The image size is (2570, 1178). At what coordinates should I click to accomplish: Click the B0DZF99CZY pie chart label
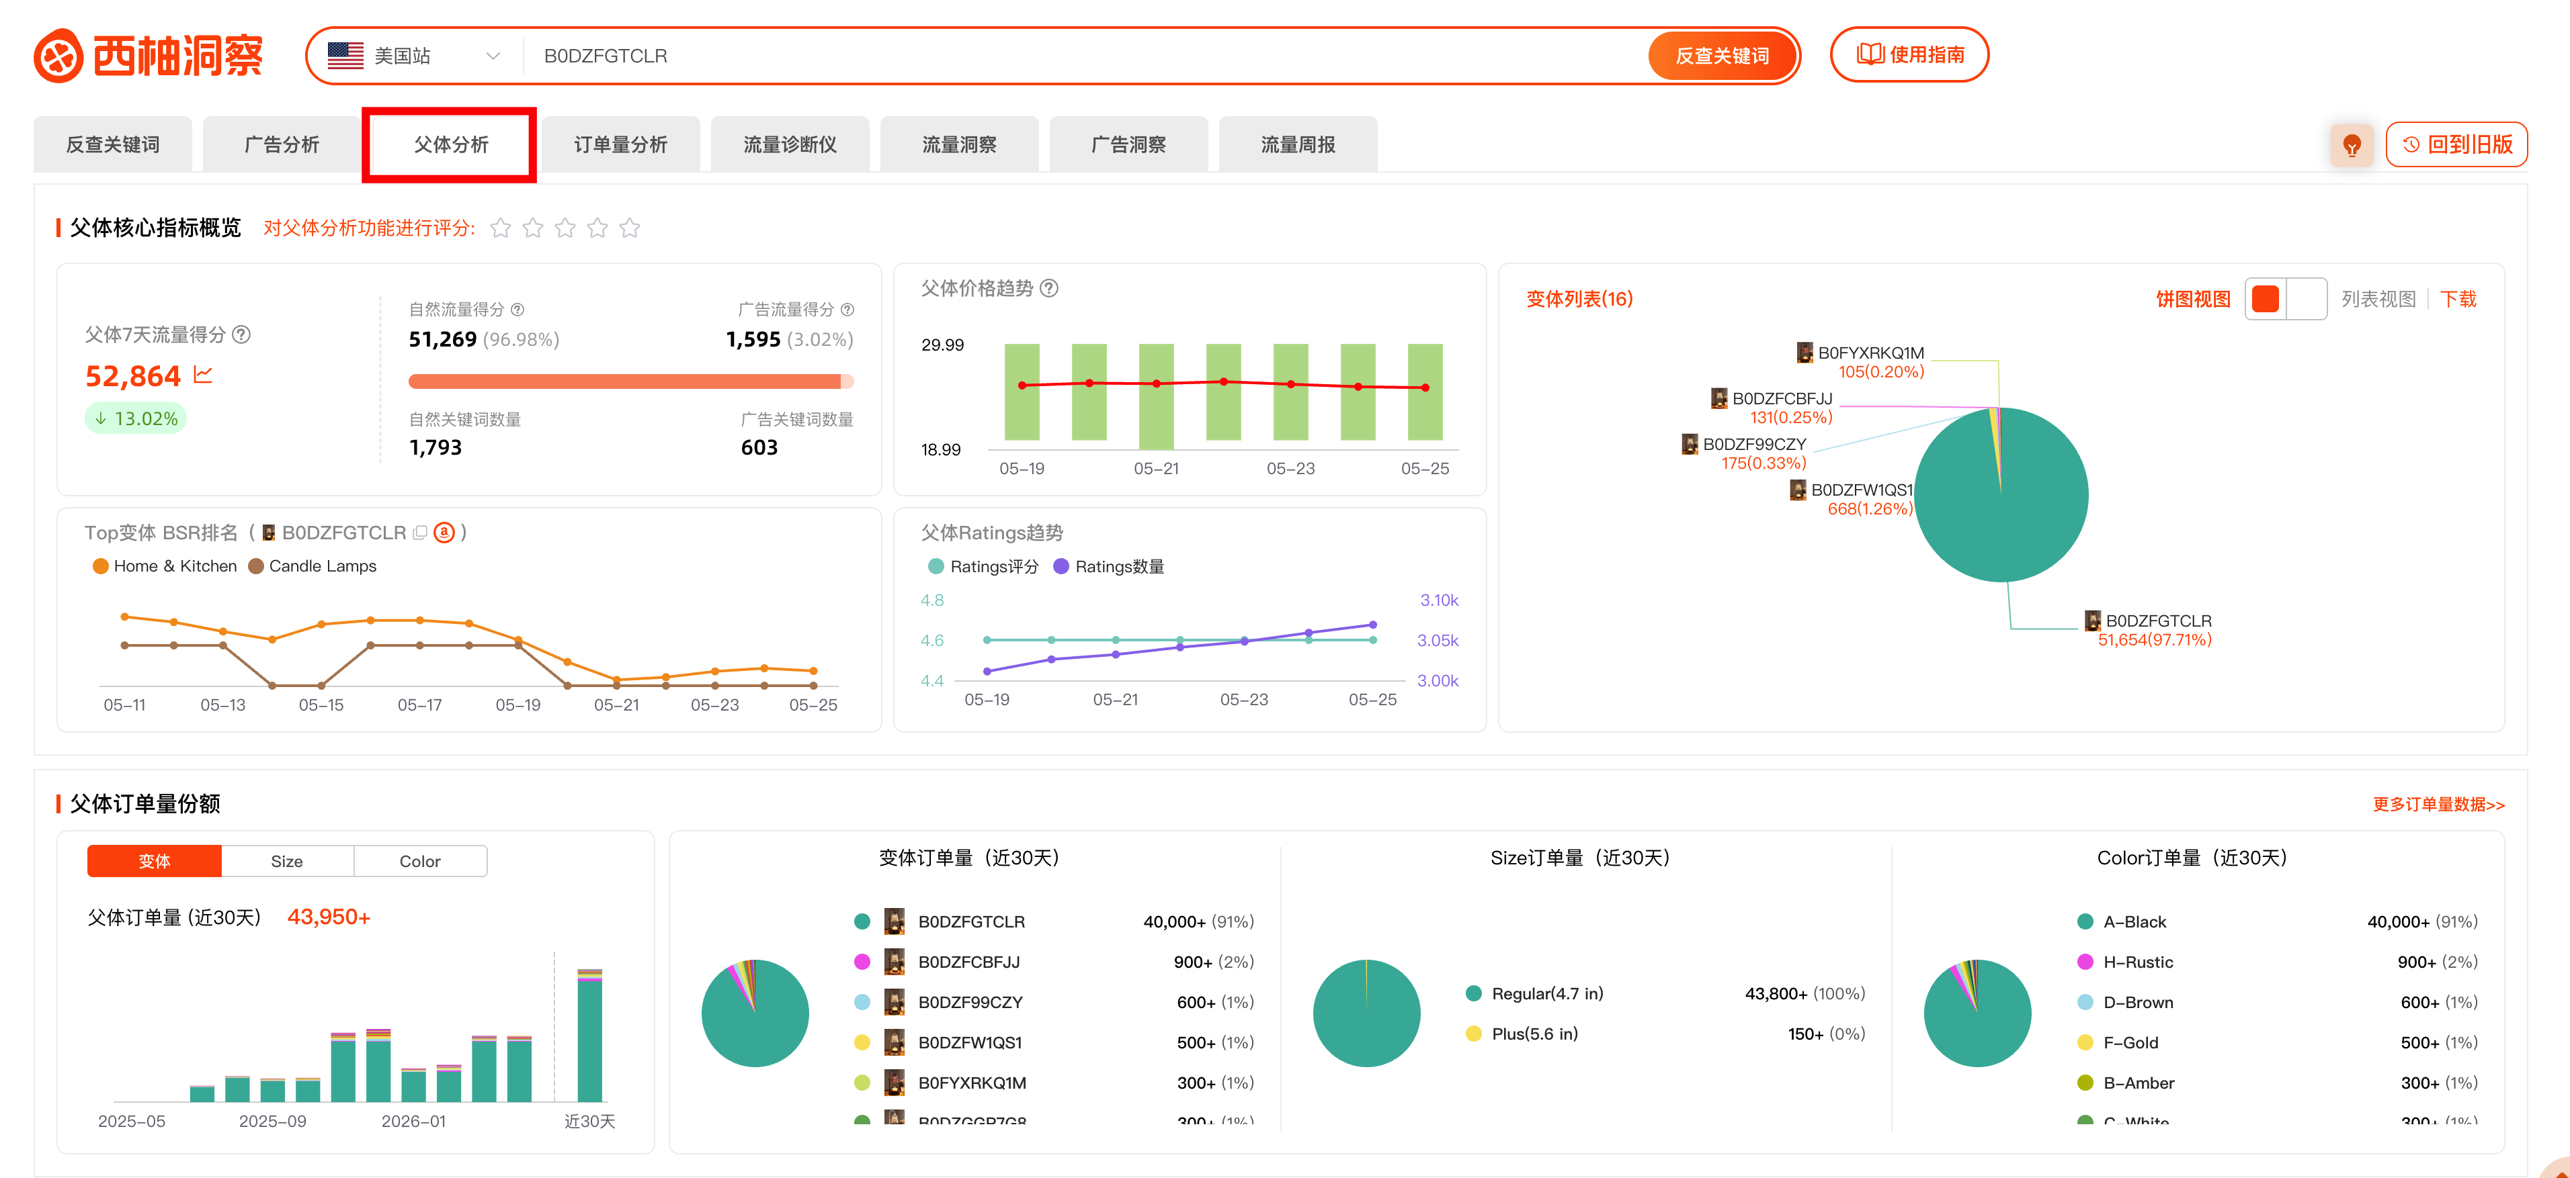[x=1744, y=453]
